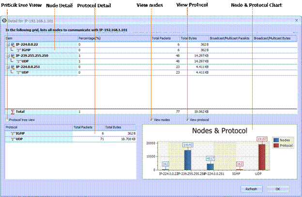Screen dimensions: 302x197
Task: Click the IP-239.255.255.250 node icon
Action: tap(13, 56)
